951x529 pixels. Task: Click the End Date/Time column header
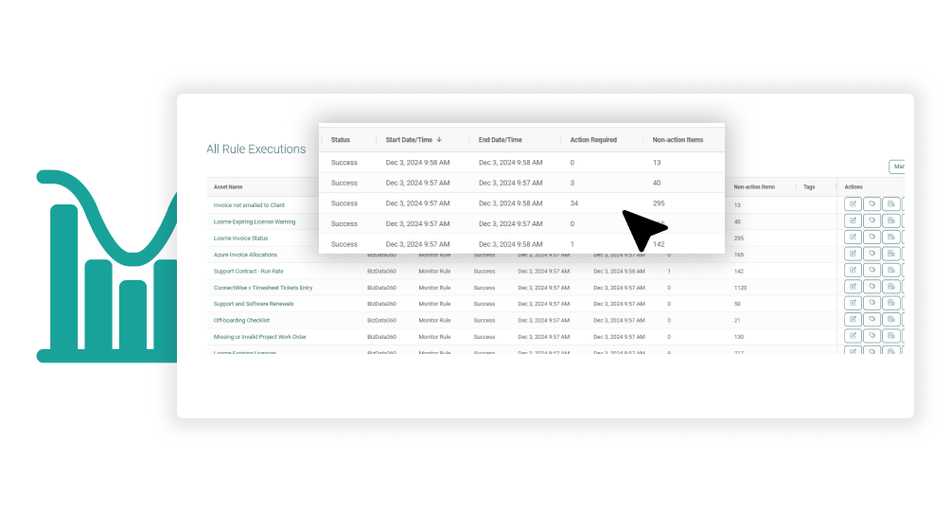point(500,139)
